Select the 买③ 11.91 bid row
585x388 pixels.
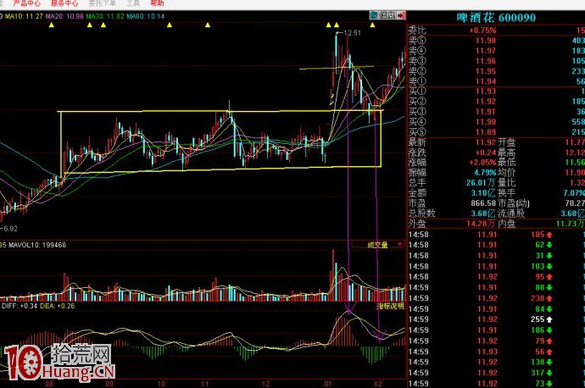tap(496, 112)
